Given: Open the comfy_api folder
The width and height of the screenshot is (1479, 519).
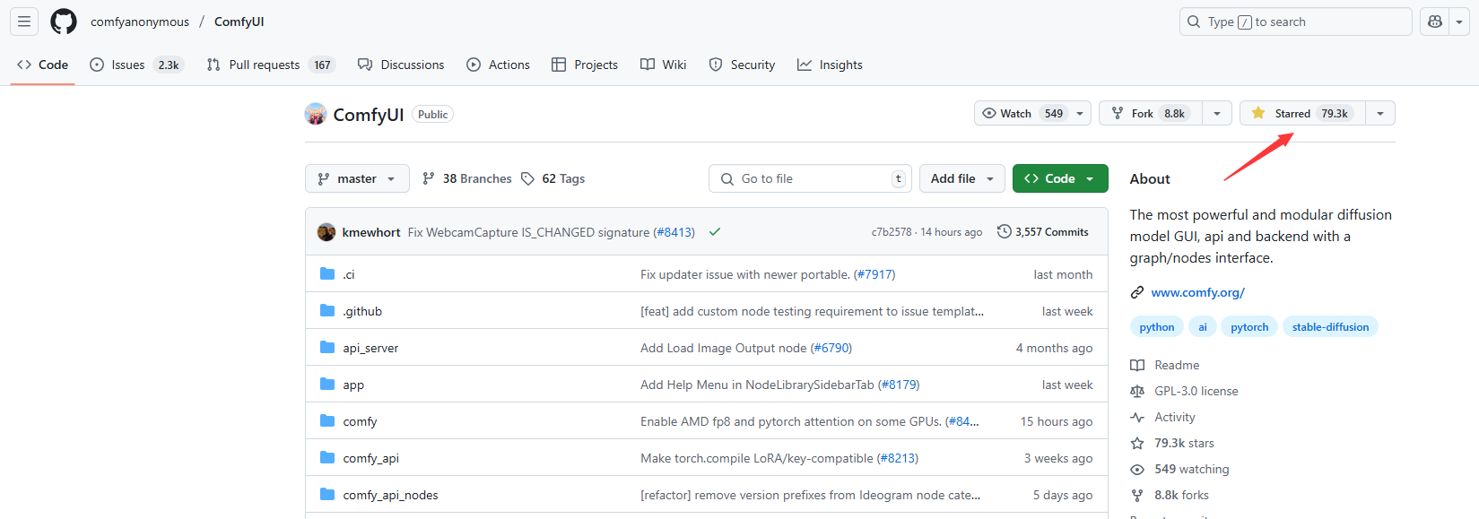Looking at the screenshot, I should click(x=370, y=458).
